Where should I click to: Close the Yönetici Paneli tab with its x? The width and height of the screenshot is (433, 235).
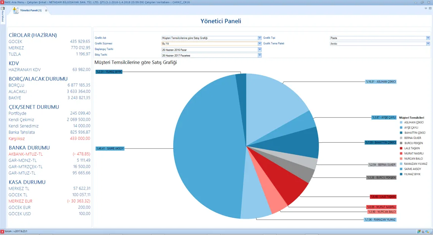coord(46,11)
